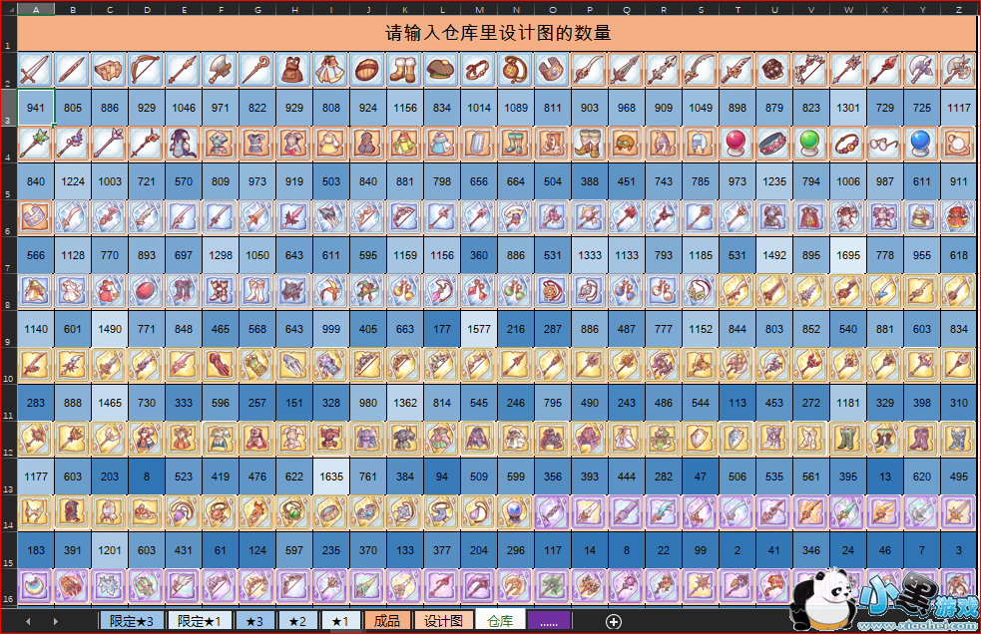Viewport: 981px width, 634px height.
Task: Select column header A
Action: [36, 9]
